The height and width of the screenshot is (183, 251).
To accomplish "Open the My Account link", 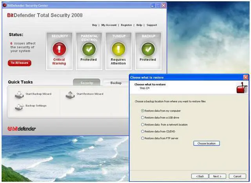I will (x=109, y=25).
